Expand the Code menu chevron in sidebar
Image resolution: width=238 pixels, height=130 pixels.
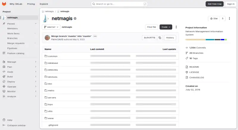tap(36, 71)
